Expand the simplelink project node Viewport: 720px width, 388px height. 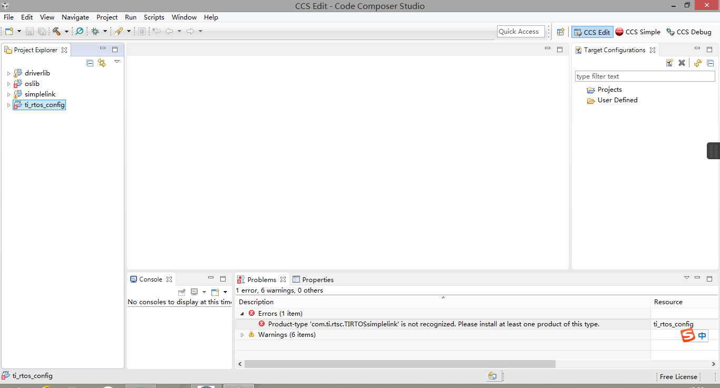pos(8,94)
